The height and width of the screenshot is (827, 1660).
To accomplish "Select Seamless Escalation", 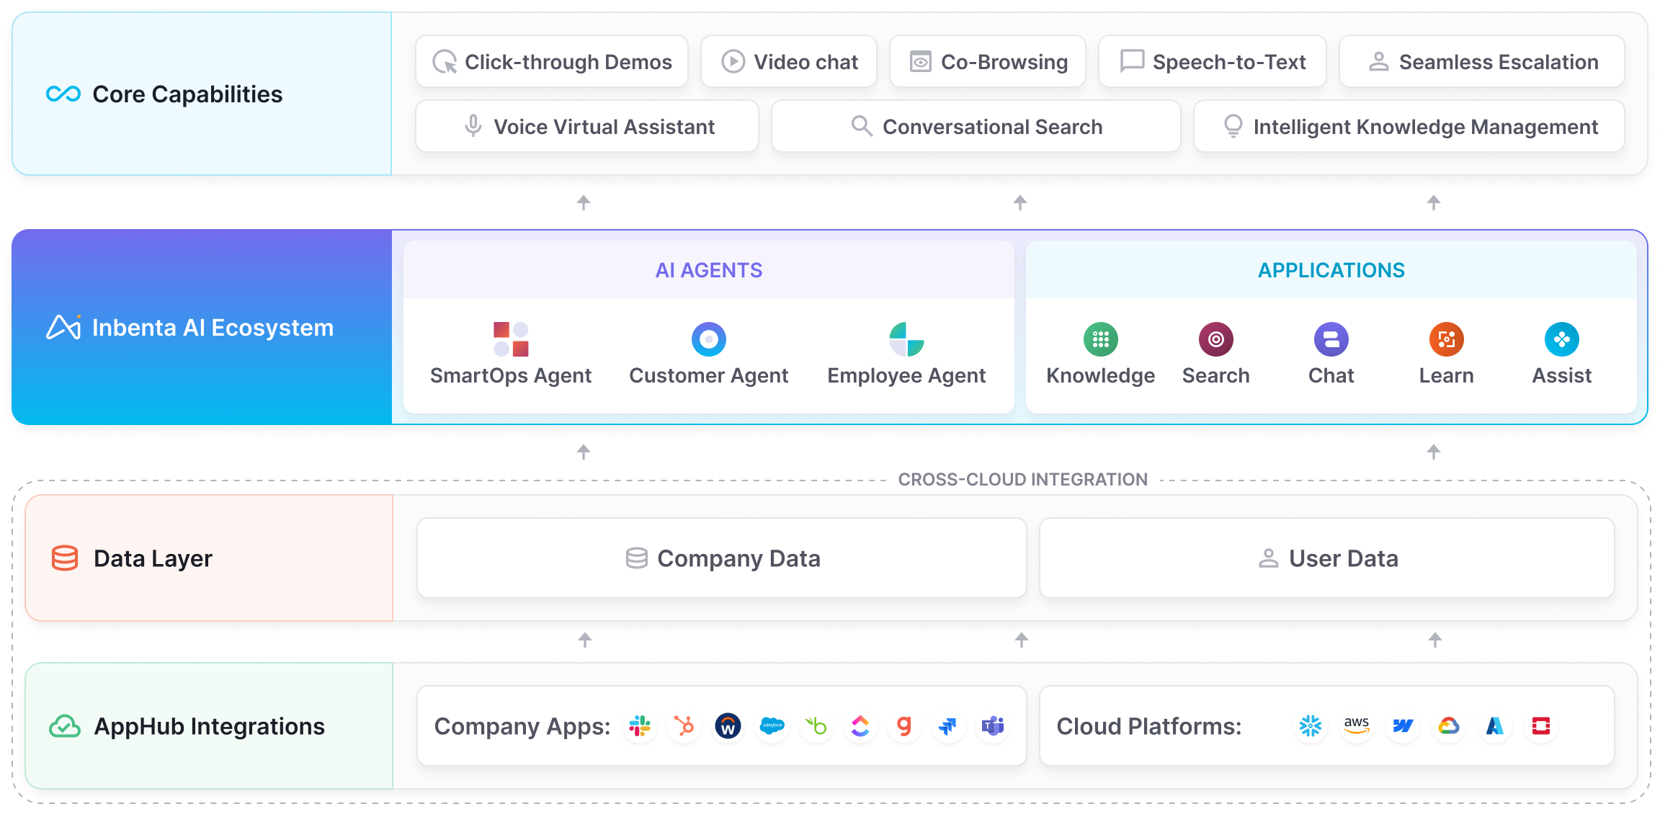I will point(1482,61).
